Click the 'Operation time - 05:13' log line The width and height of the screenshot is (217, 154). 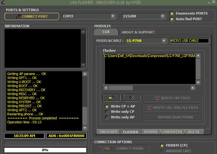click(24, 122)
